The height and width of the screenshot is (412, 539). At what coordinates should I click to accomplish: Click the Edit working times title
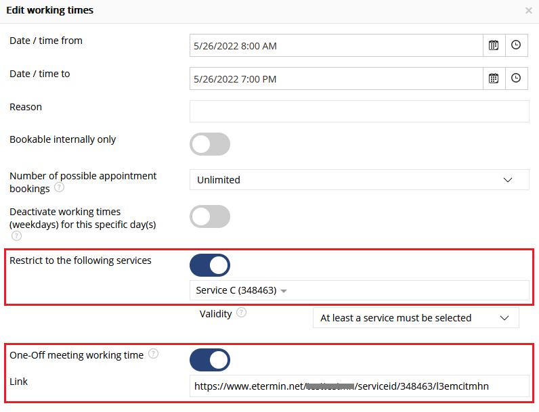(50, 10)
